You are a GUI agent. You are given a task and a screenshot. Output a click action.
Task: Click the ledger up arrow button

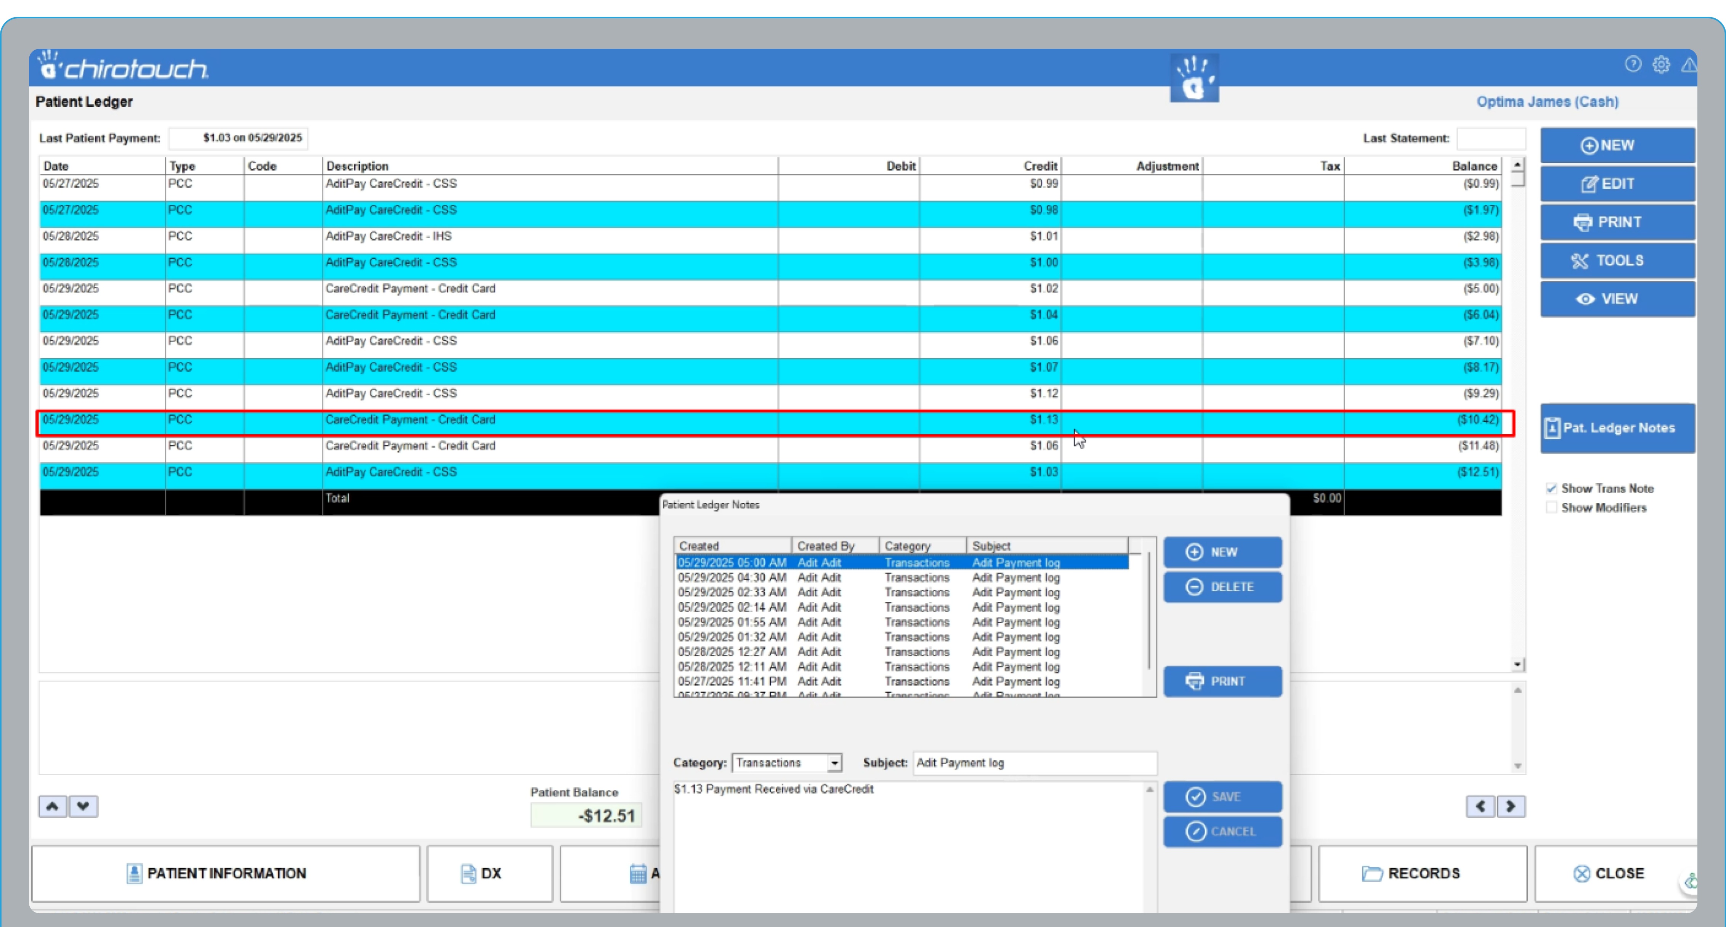[x=52, y=806]
